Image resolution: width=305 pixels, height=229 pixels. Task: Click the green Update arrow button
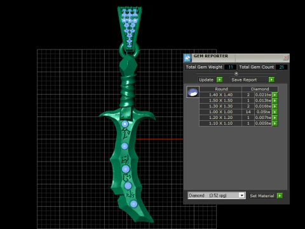219,80
